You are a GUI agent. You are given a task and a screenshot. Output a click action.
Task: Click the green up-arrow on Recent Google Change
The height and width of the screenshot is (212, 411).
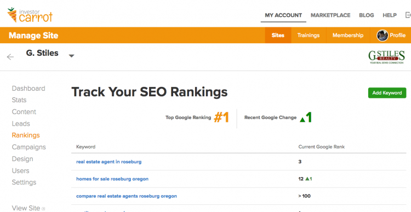coord(302,120)
